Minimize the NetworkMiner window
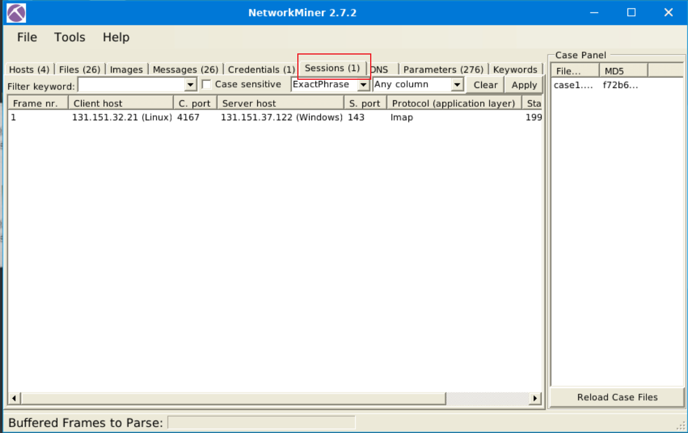The image size is (688, 433). click(x=594, y=13)
